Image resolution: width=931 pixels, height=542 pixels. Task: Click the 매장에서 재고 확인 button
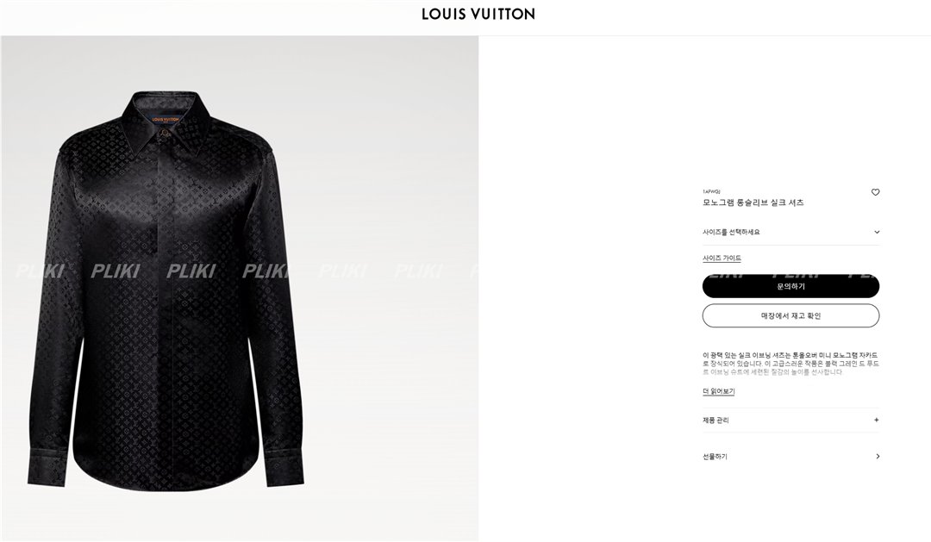(790, 316)
